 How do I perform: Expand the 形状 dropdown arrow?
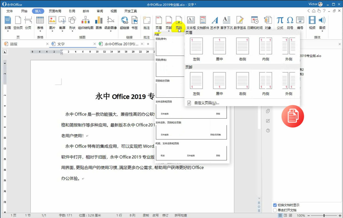(x=72, y=31)
